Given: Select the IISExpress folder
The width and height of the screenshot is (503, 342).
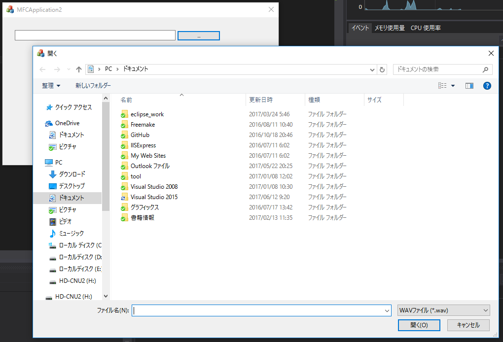Looking at the screenshot, I should (x=143, y=145).
